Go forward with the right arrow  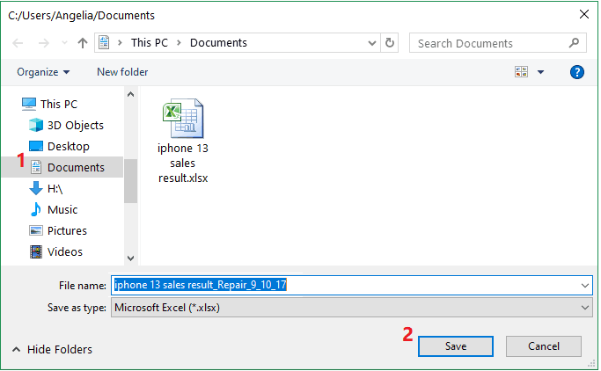tap(44, 43)
